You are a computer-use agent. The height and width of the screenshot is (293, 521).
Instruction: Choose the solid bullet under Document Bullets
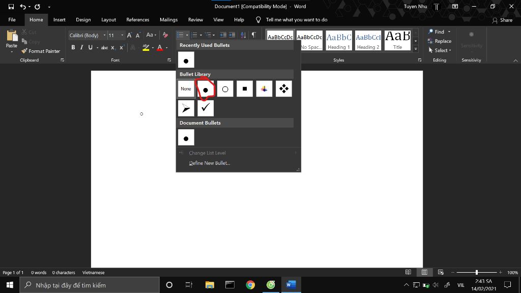(x=186, y=137)
